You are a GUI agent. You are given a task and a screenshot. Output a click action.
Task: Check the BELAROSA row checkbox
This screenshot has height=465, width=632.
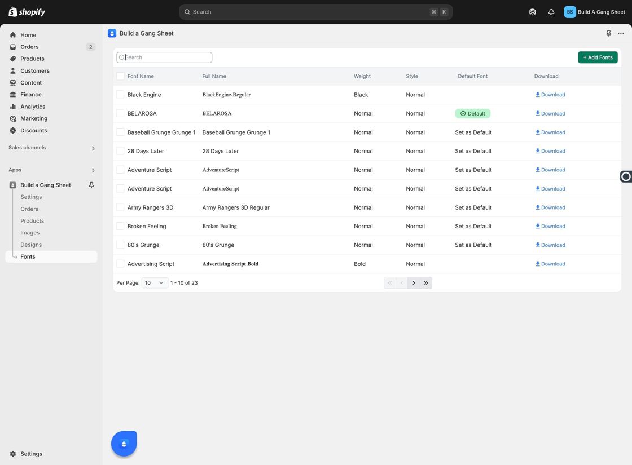(x=120, y=113)
